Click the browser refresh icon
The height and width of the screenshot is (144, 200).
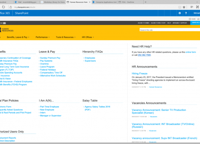click(3, 7)
